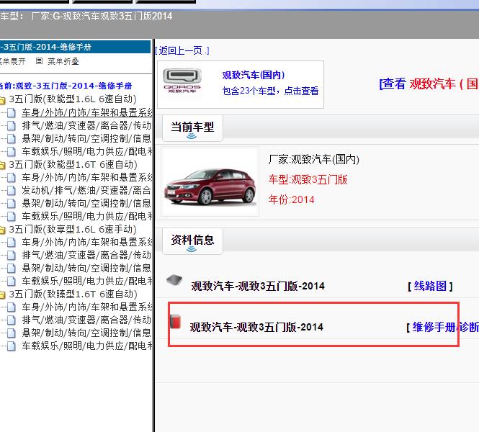Open 发动机/排气/燃油/变速器 under 致能型1.6T folder

click(86, 190)
